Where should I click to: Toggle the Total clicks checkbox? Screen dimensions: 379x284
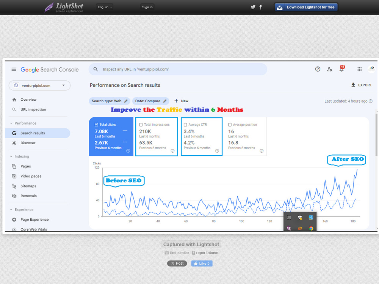[96, 125]
